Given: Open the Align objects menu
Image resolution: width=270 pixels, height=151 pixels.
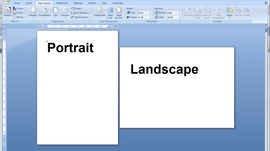Looking at the screenshot, I should [229, 12].
